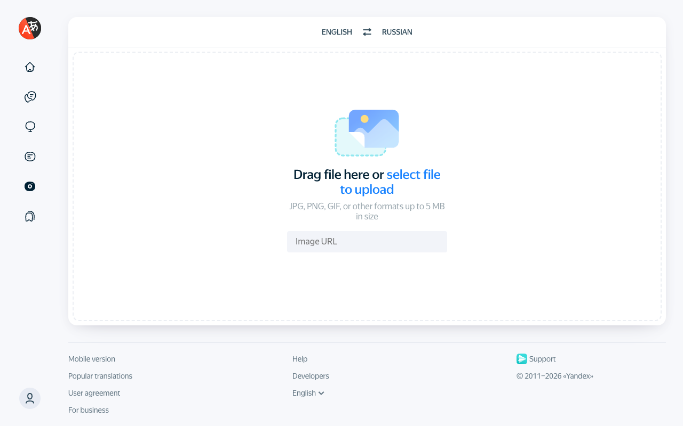The width and height of the screenshot is (683, 426).
Task: View the User agreement
Action: [94, 393]
